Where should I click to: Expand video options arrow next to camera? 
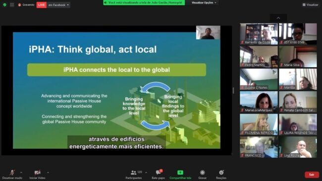tap(48, 173)
